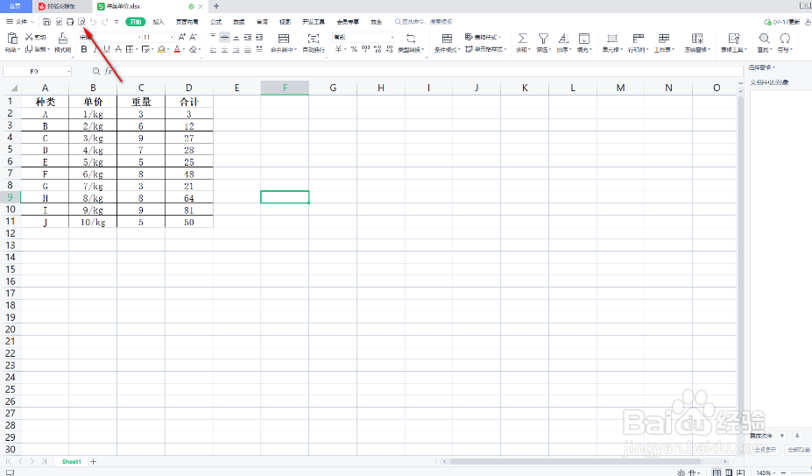Screen dimensions: 812x476
Task: Open the borders dropdown arrow
Action: point(137,50)
